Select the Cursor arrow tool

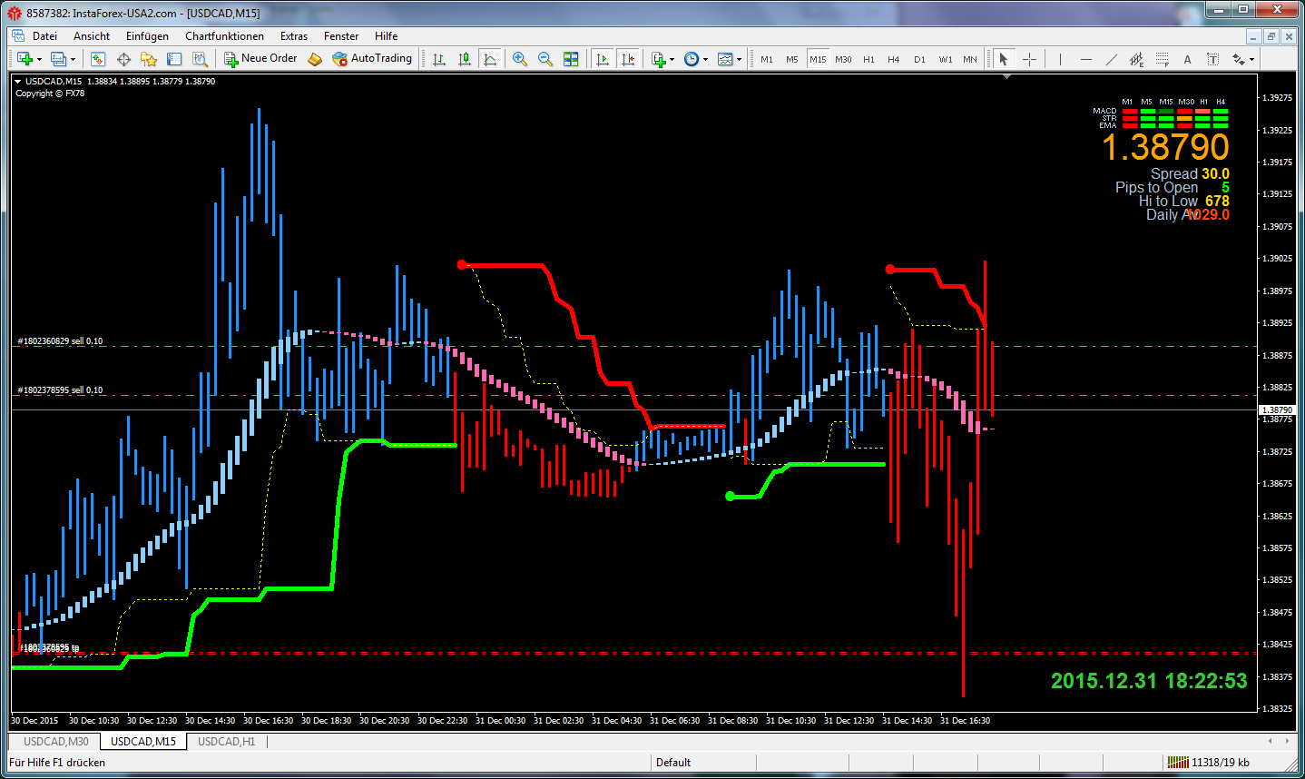tap(1004, 59)
